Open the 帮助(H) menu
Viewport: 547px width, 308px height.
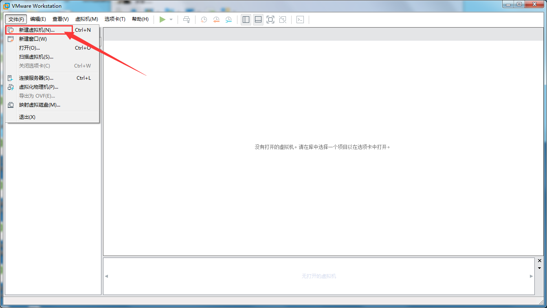click(x=140, y=19)
